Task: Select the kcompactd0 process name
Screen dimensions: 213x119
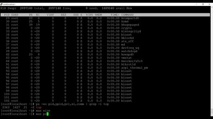Action: pos(130,18)
